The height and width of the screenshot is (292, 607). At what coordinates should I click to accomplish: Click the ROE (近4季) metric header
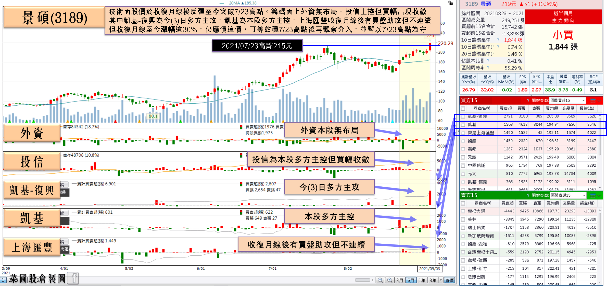pyautogui.click(x=593, y=79)
